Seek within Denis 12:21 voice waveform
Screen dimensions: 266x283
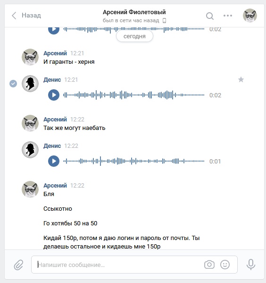click(134, 95)
